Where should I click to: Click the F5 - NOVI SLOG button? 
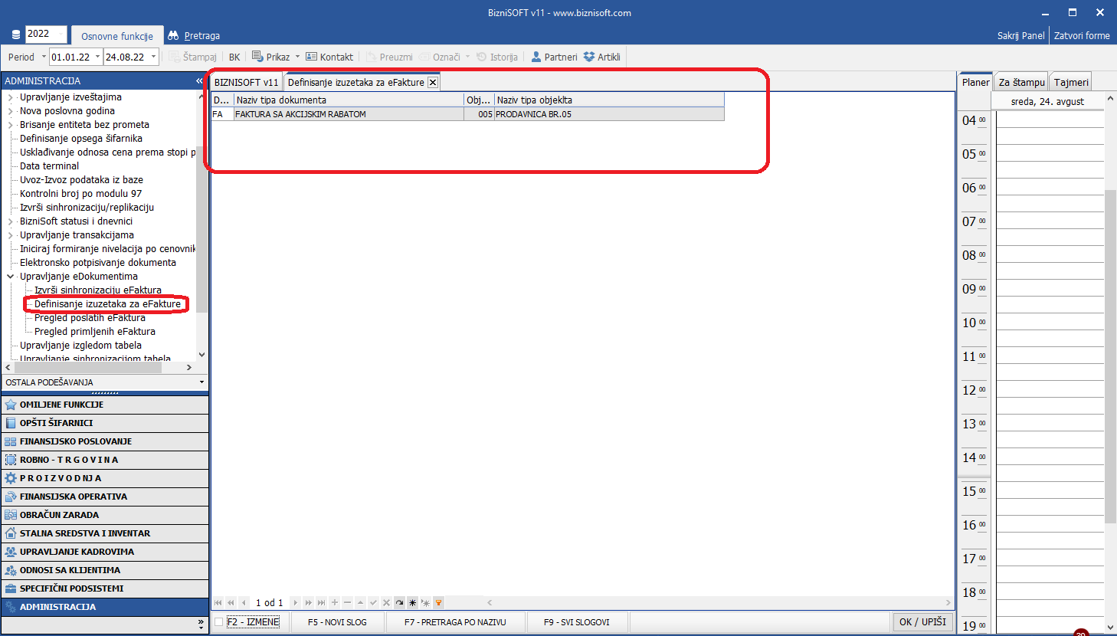(337, 622)
